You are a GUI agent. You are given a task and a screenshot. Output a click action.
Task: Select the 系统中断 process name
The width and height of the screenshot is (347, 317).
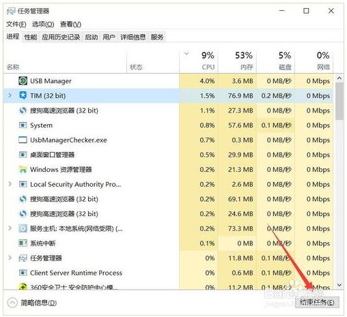[x=43, y=243]
